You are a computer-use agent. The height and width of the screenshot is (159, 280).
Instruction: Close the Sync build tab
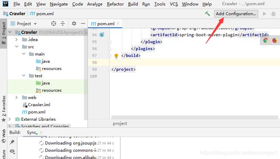41,132
